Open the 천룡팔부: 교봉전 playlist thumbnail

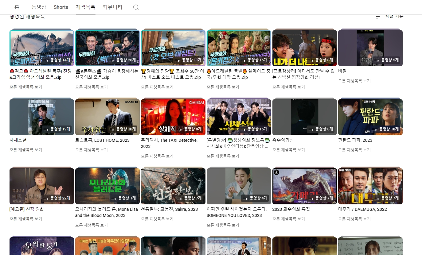click(x=173, y=186)
